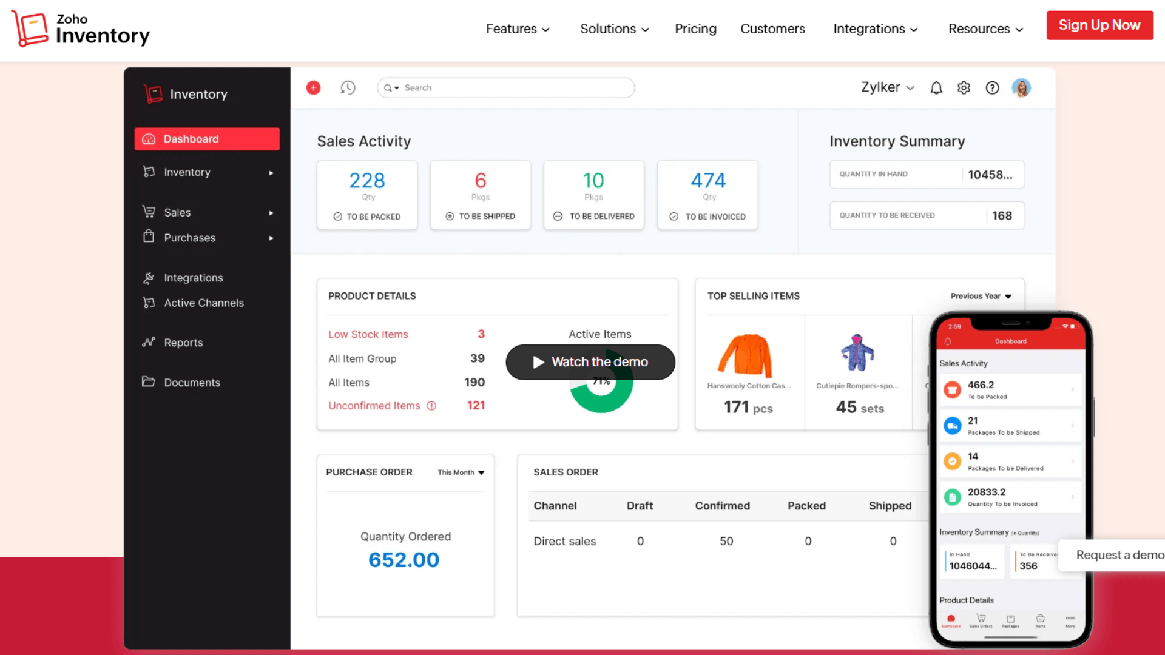Screen dimensions: 1165x655
Task: Open the This Month period dropdown
Action: (461, 472)
